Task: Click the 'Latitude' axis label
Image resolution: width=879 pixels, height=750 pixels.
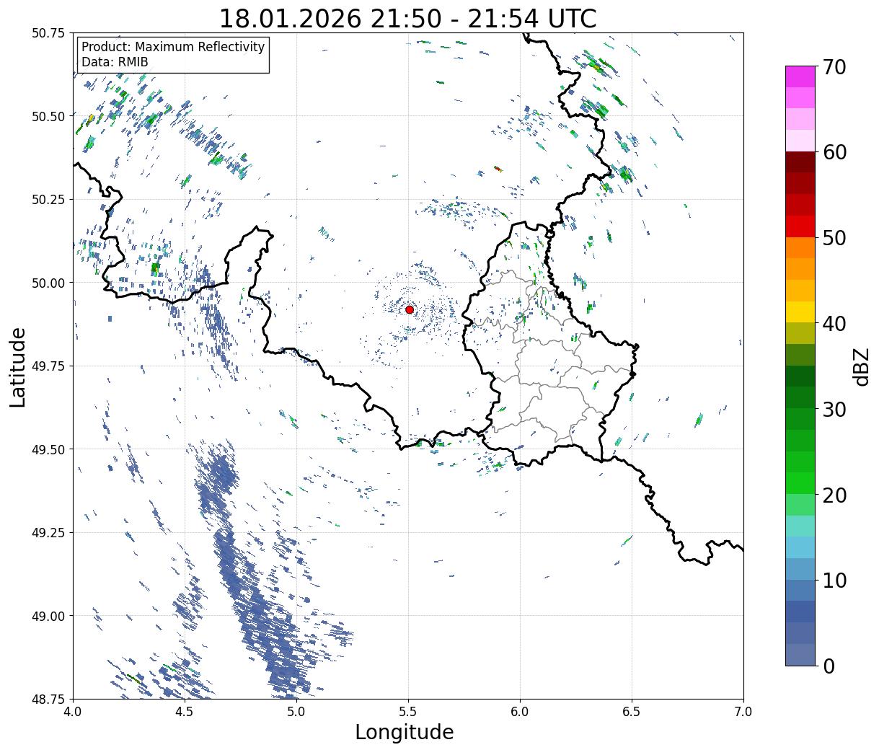Action: [18, 367]
